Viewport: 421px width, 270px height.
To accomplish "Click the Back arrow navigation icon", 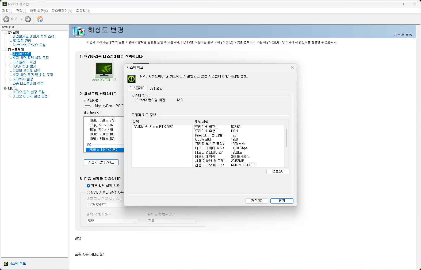I will [6, 19].
